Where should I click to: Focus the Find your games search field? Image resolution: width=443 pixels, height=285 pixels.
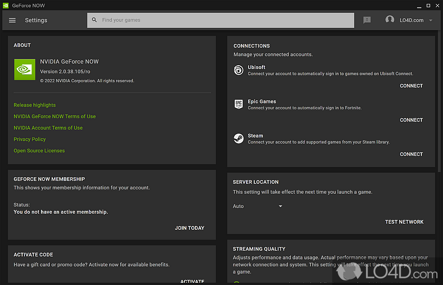click(x=220, y=20)
